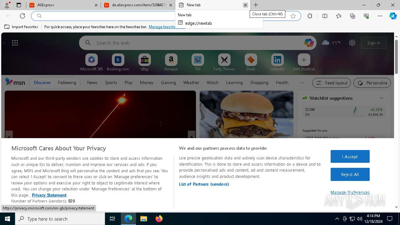This screenshot has height=225, width=400.
Task: Show the 11°C weather widget
Action: coord(331,43)
